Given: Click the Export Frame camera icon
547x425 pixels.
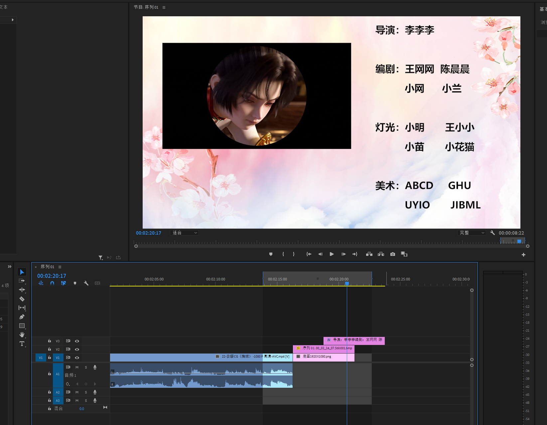Looking at the screenshot, I should (x=393, y=254).
